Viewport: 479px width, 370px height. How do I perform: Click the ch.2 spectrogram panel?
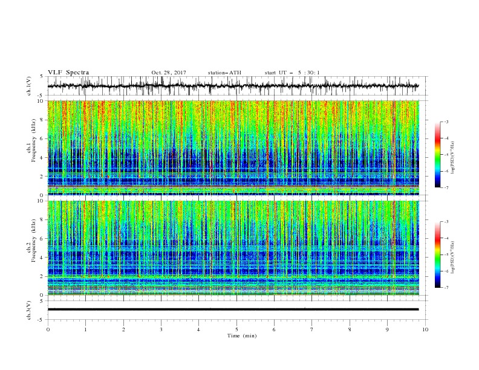coord(233,248)
